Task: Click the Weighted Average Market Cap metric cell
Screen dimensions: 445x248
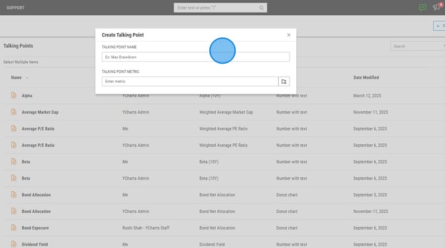Action: point(226,112)
